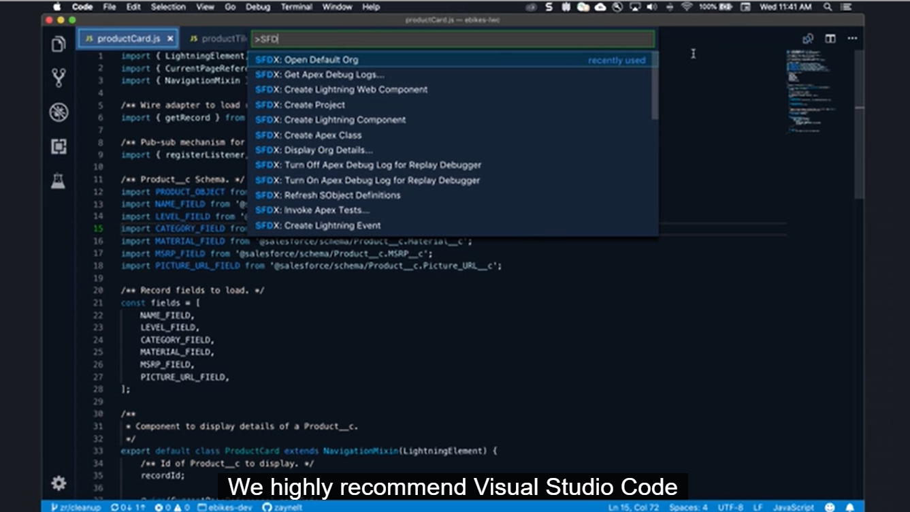
Task: Click Ln 15, Col 72 in status bar
Action: click(634, 507)
